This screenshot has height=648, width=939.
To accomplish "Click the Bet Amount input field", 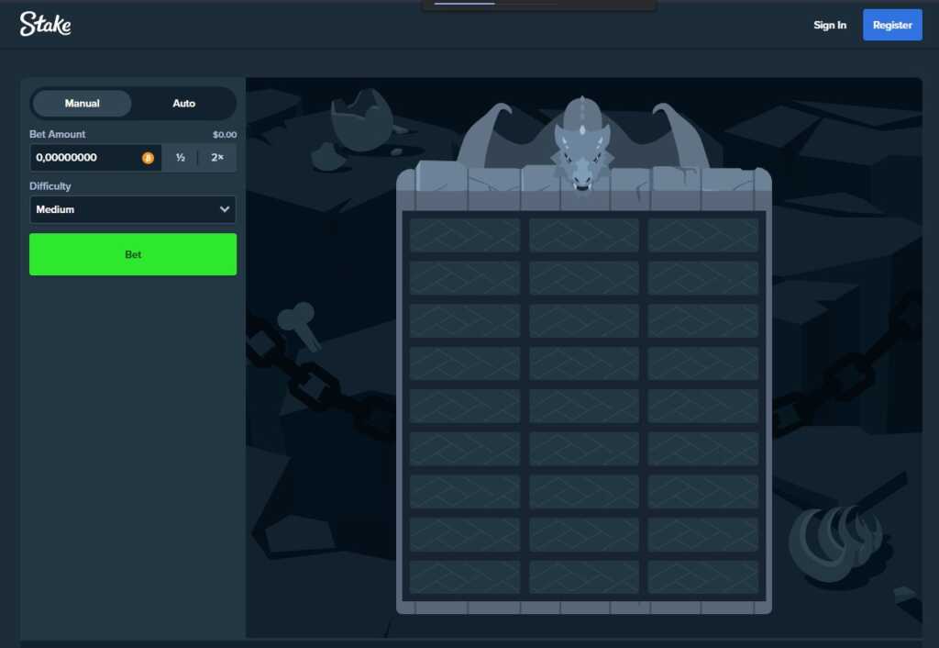I will click(x=95, y=158).
